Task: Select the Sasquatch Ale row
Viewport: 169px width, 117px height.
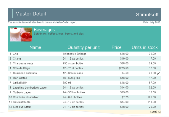Action: (x=85, y=102)
